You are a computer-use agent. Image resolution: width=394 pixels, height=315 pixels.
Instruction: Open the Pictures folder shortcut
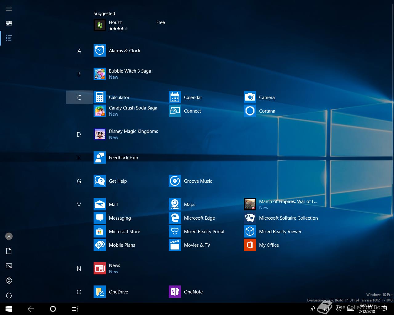(x=9, y=266)
